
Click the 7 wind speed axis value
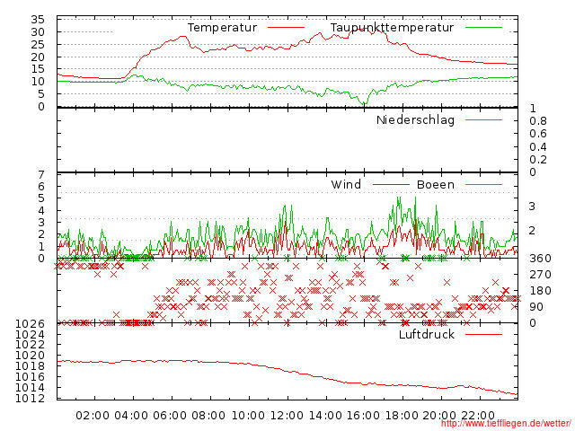[41, 175]
